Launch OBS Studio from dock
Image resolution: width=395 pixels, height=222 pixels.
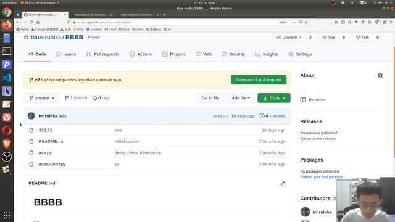coord(7,157)
